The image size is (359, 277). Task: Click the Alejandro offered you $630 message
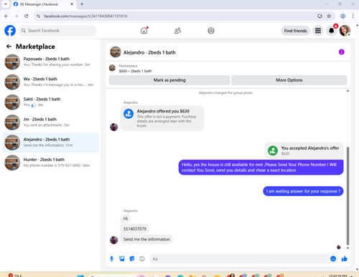tap(162, 118)
